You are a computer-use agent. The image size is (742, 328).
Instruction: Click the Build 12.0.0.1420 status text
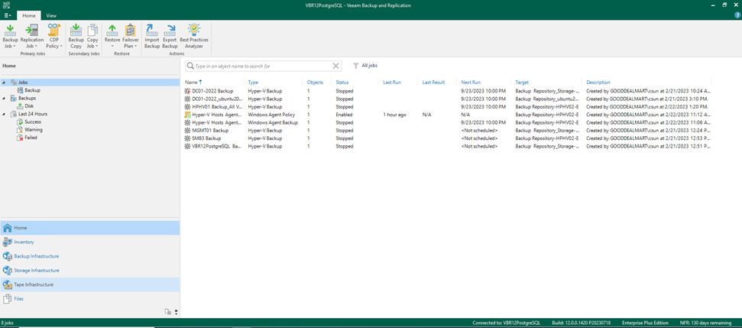tap(581, 323)
